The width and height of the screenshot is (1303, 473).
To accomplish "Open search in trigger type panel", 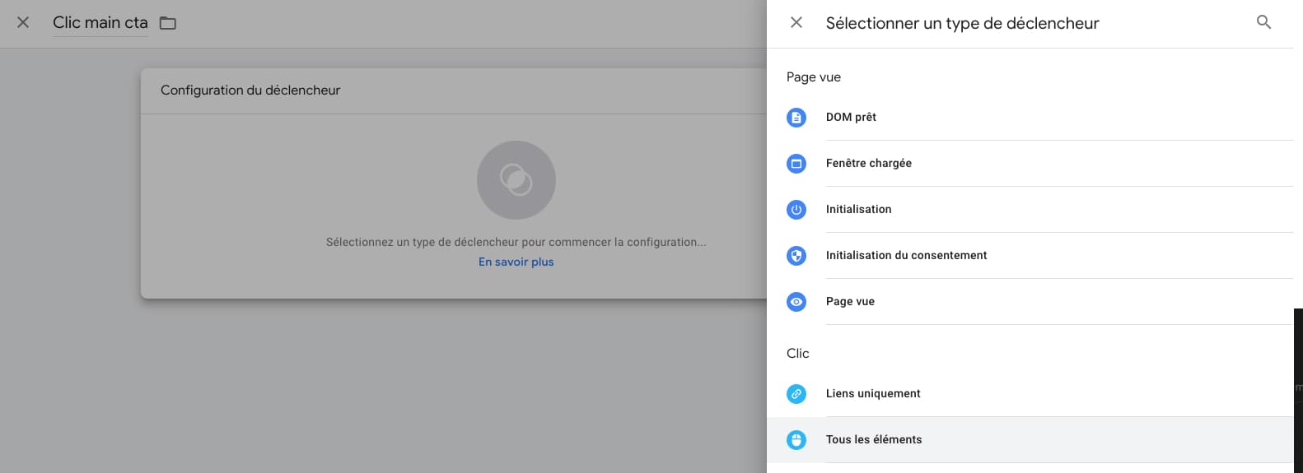I will click(1263, 22).
